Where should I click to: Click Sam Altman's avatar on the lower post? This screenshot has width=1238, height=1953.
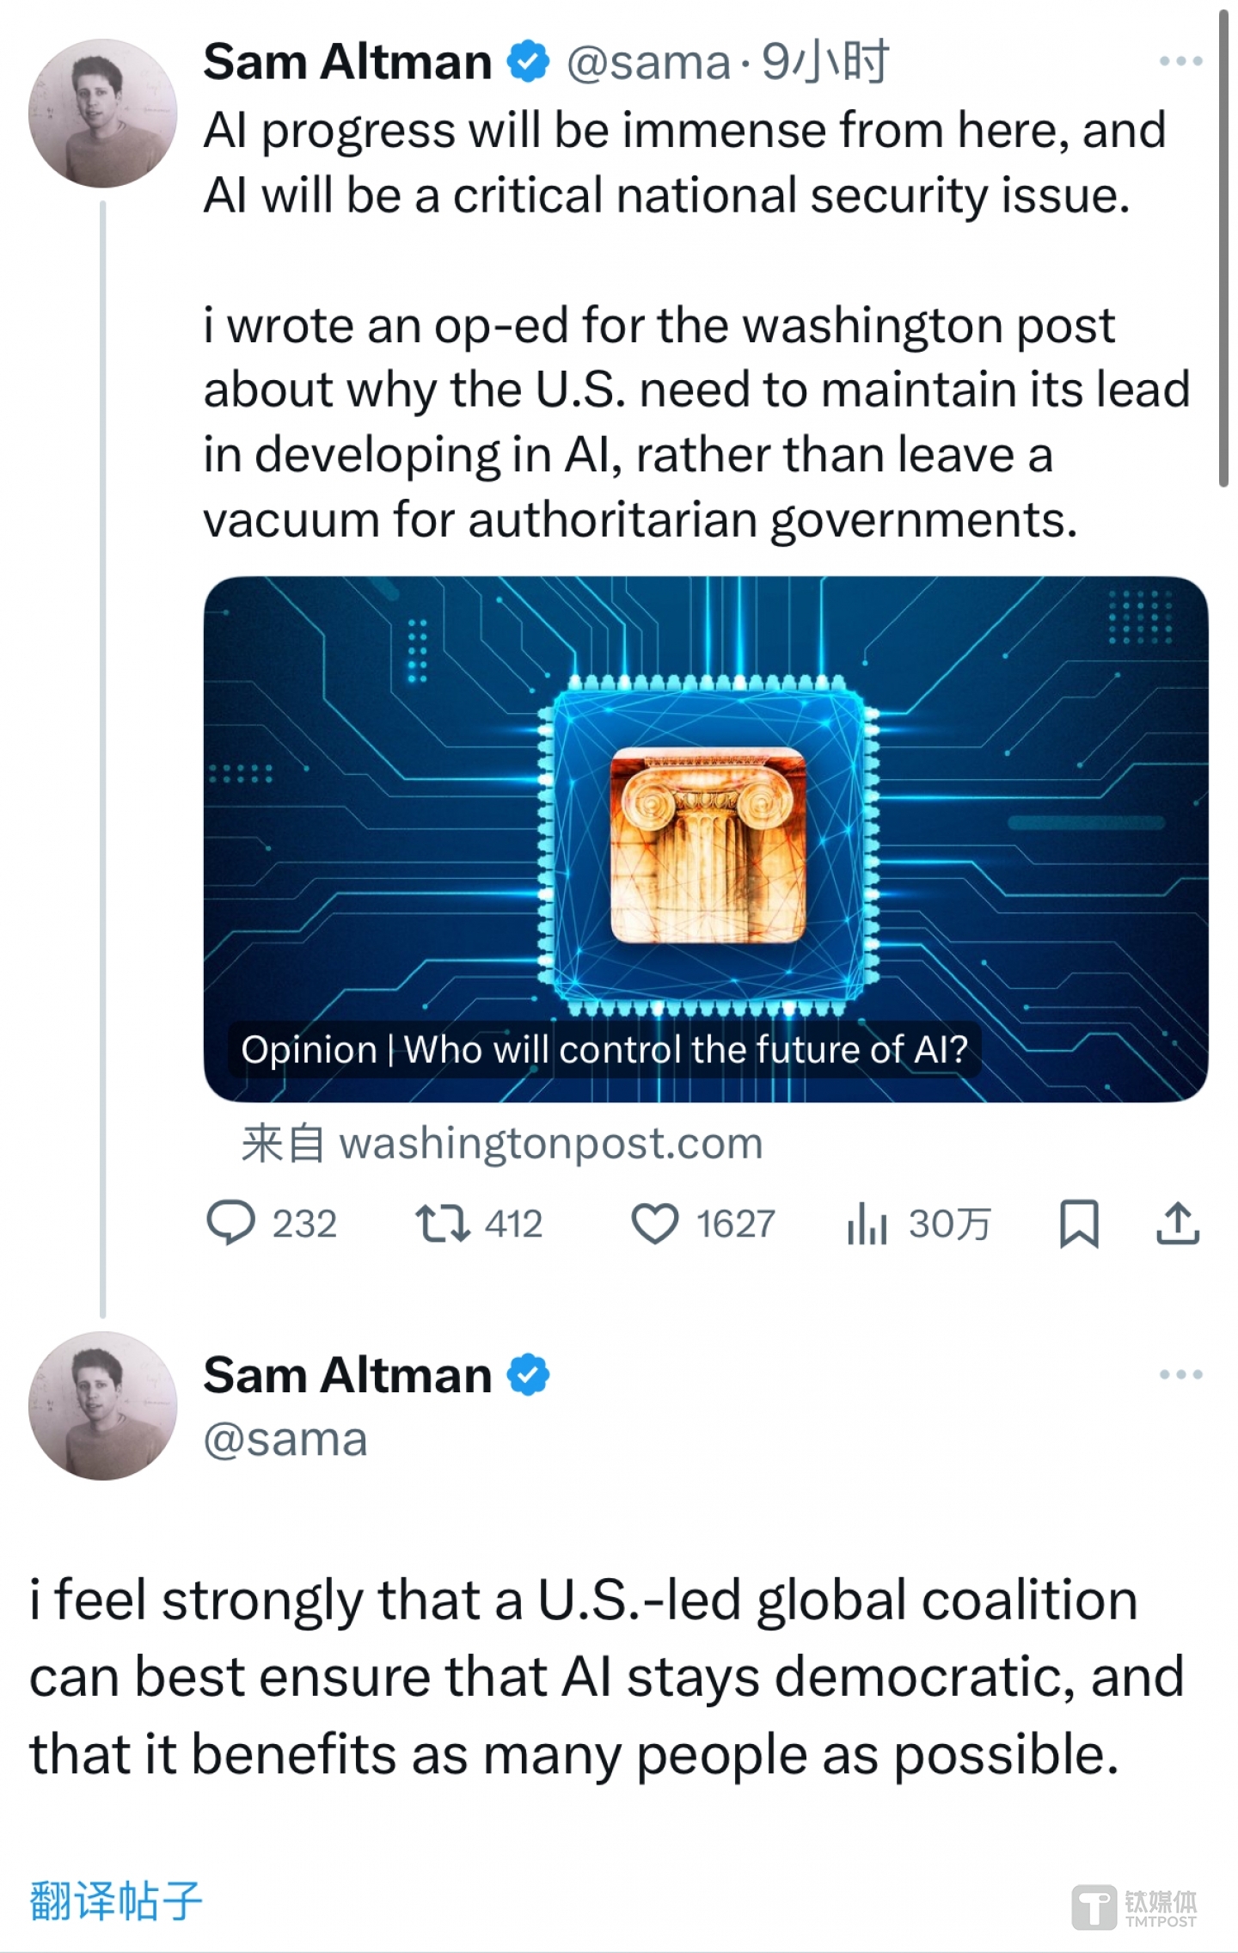pos(103,1405)
